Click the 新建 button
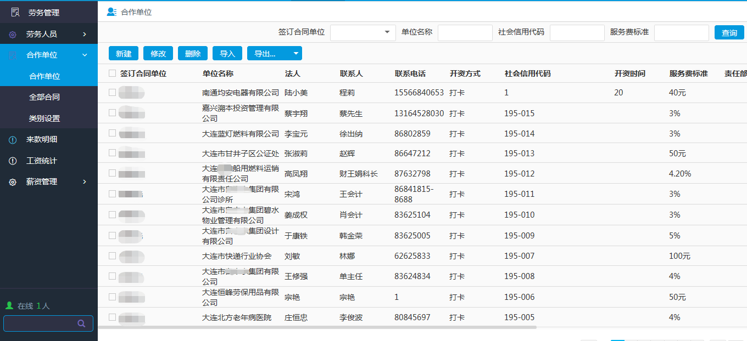 click(124, 54)
